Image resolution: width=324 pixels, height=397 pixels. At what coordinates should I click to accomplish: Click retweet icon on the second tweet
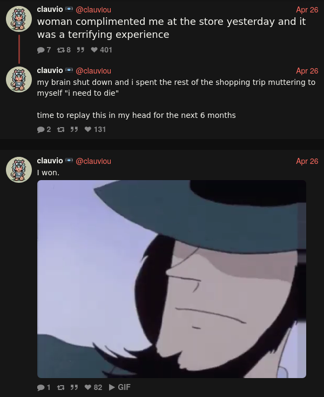coord(60,129)
